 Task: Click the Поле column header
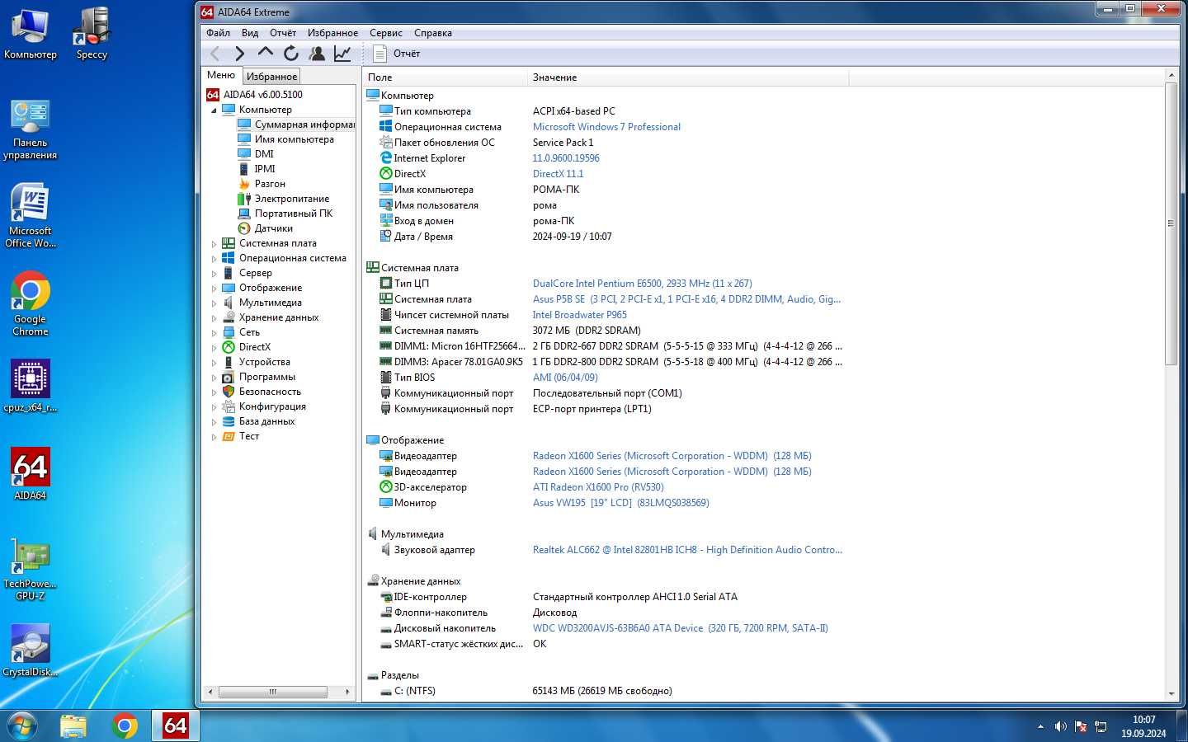(445, 77)
